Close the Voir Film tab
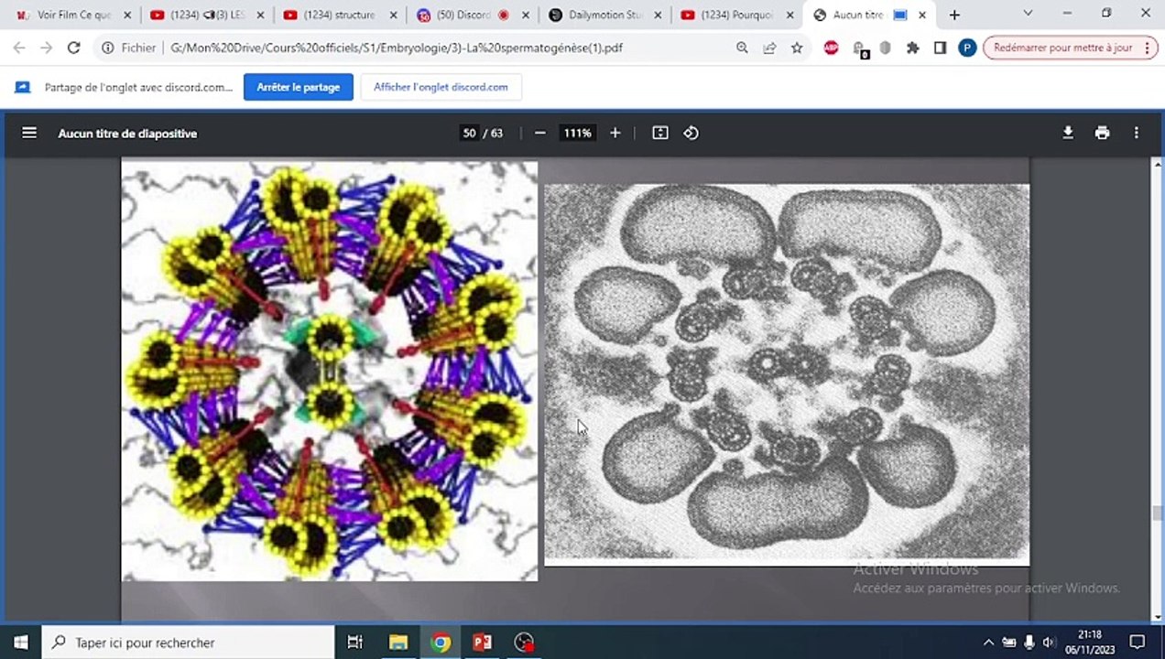Screen dimensions: 1165x659 [x=127, y=15]
